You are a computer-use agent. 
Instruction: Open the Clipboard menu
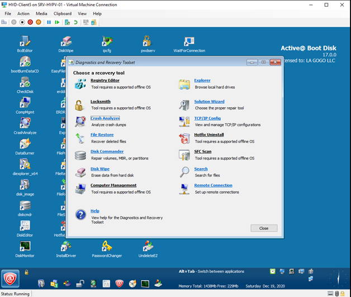coord(63,13)
